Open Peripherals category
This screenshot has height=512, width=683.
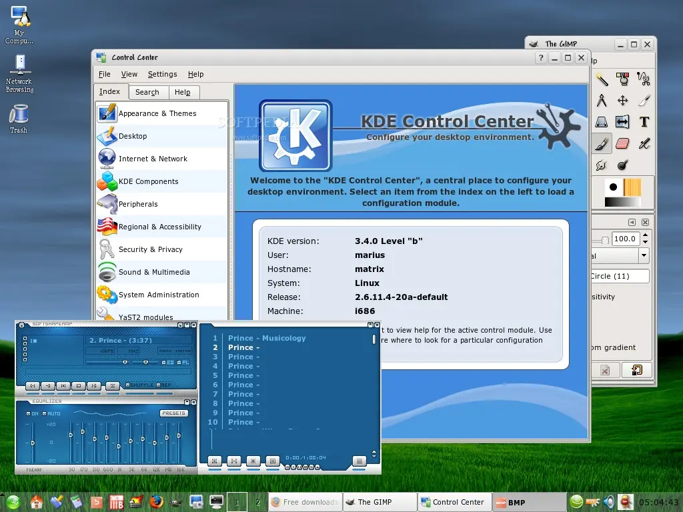[x=161, y=204]
